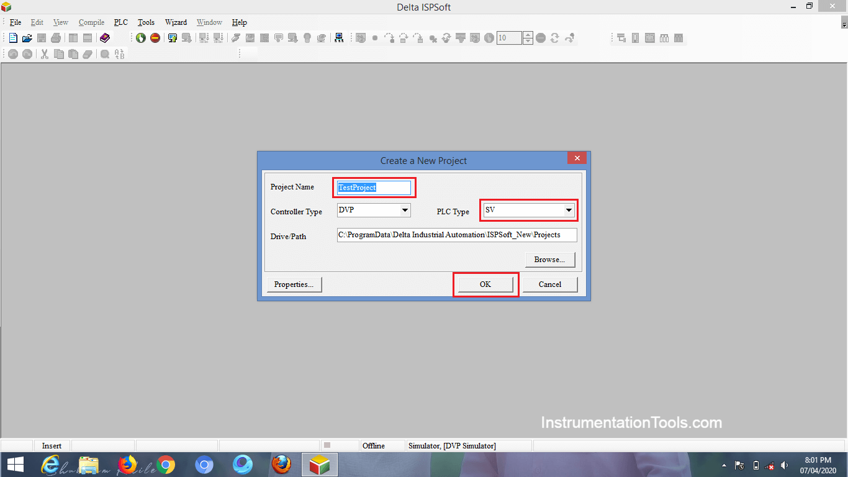The width and height of the screenshot is (848, 477).
Task: Open File Explorer from the taskbar
Action: pyautogui.click(x=89, y=465)
